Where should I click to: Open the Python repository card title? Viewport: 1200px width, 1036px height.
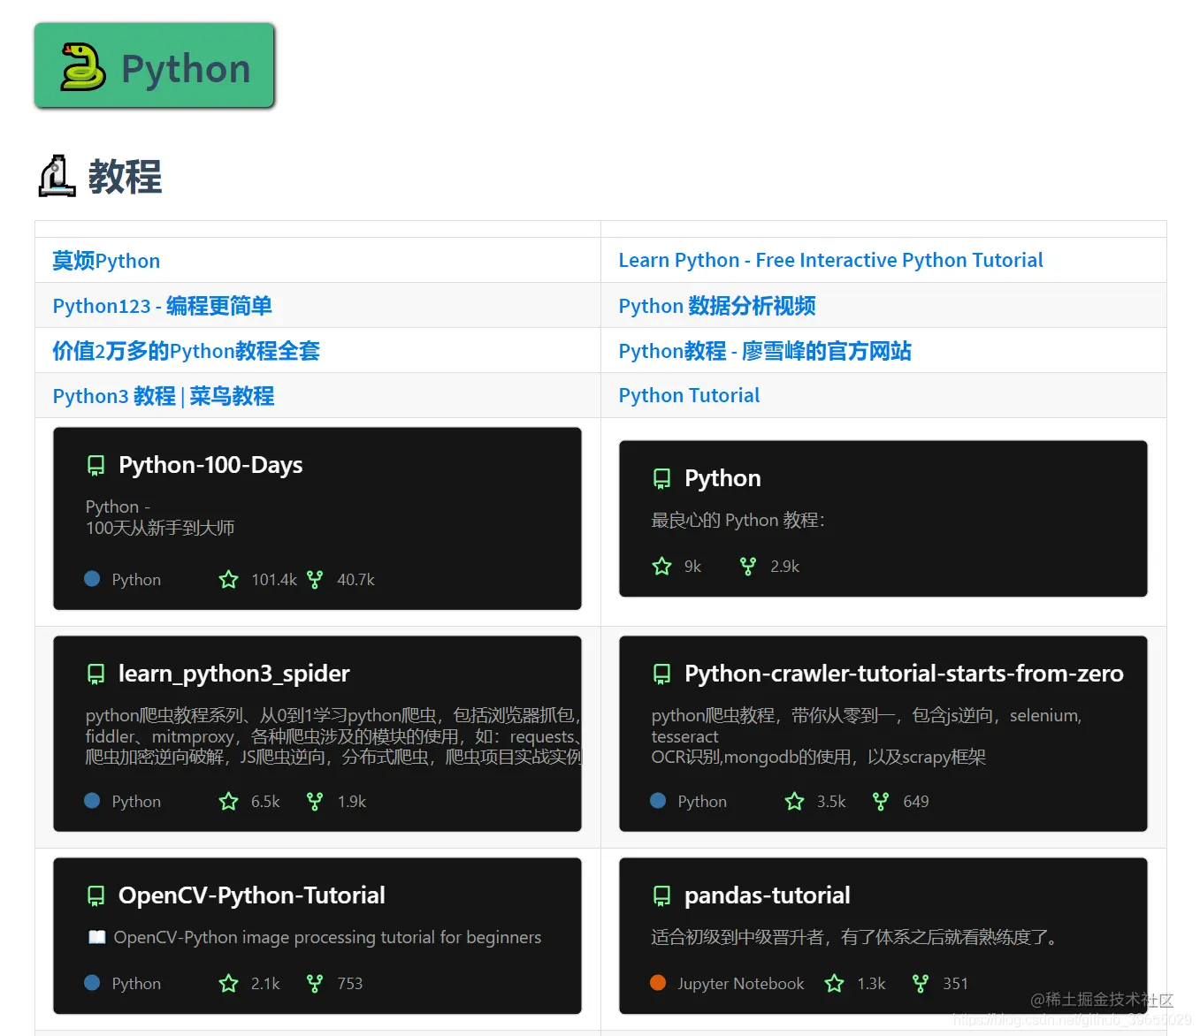click(x=722, y=478)
